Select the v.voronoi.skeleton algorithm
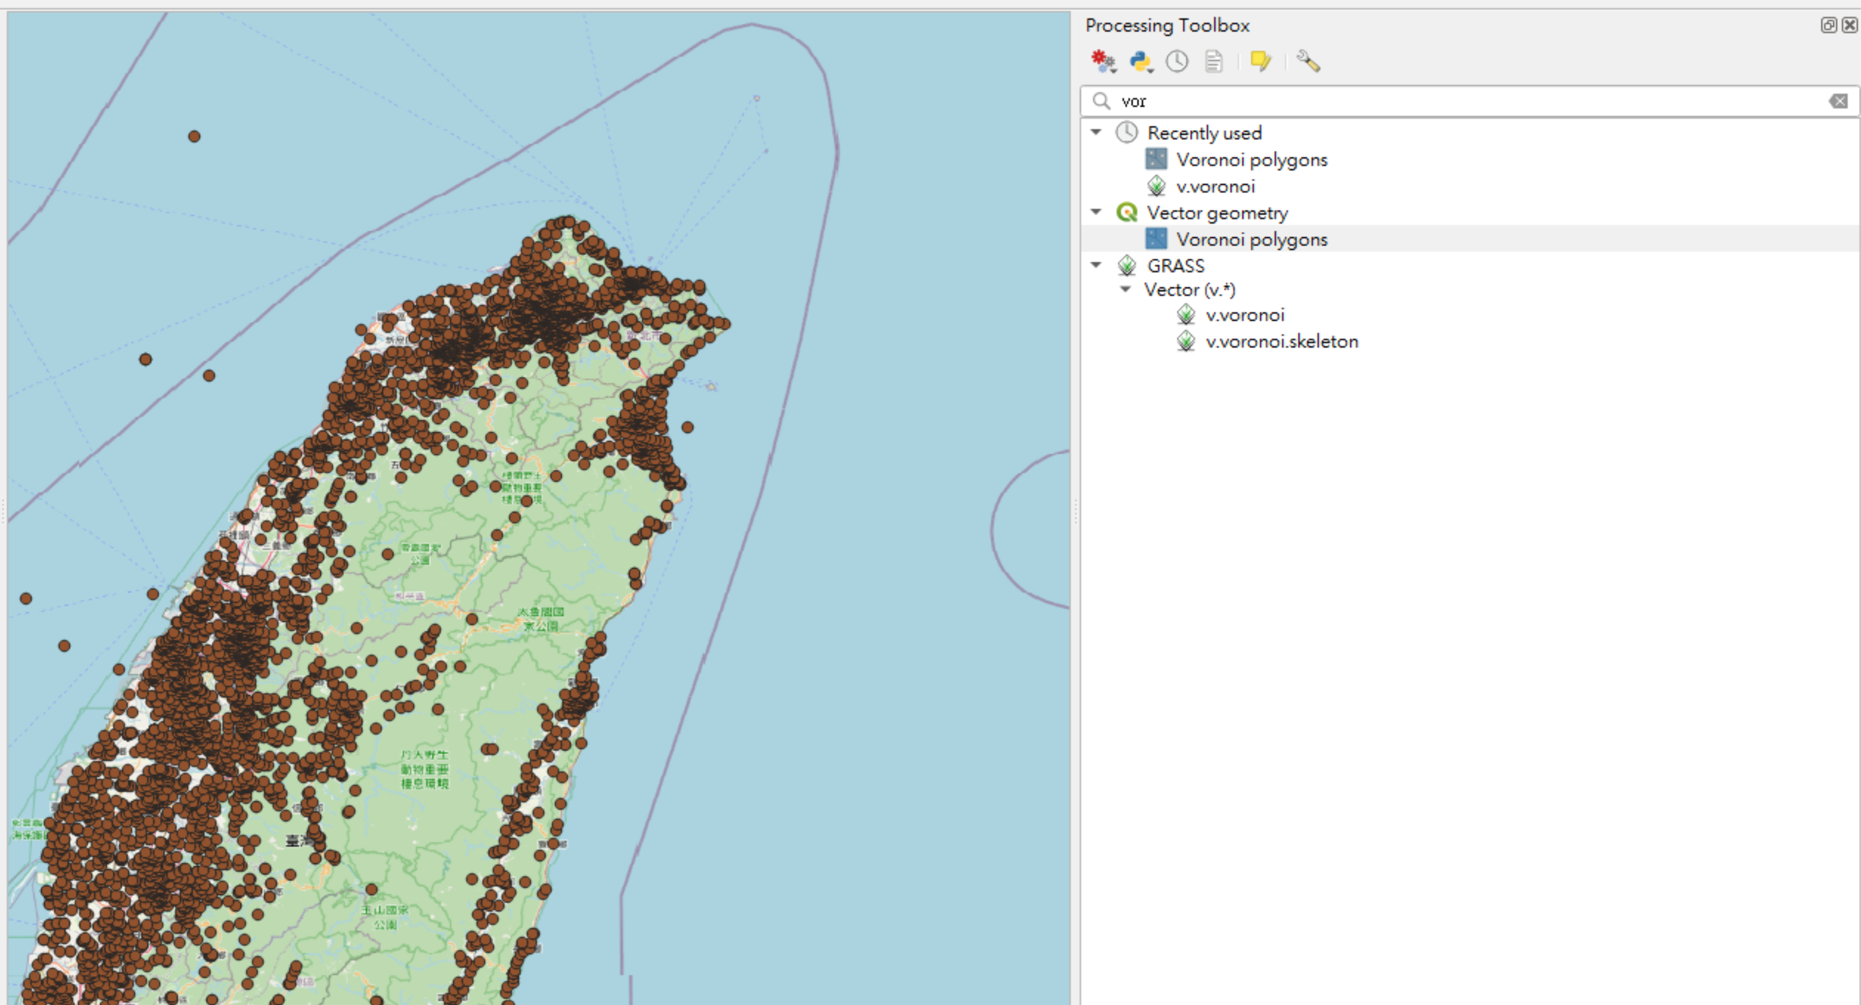This screenshot has width=1861, height=1005. point(1281,341)
